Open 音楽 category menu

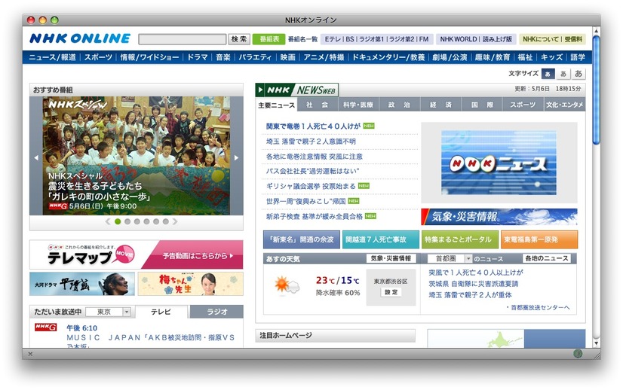[x=223, y=57]
